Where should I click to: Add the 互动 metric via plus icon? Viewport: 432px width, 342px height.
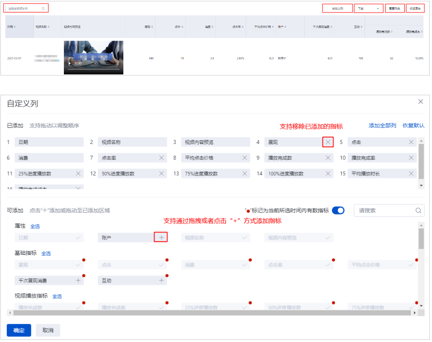pyautogui.click(x=161, y=280)
